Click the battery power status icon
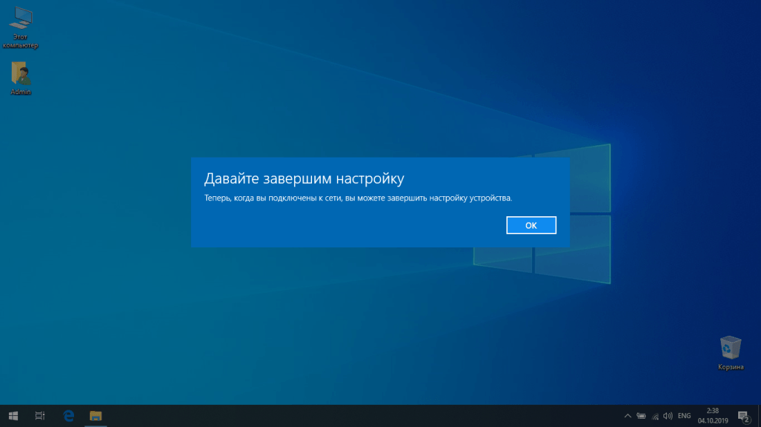Screen dimensions: 761x427 [x=641, y=416]
